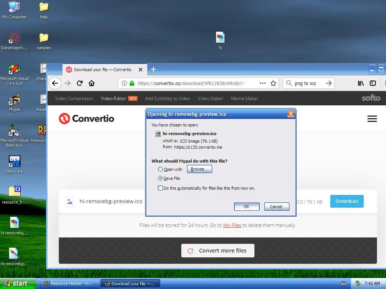Click the green padlock security icon
386x289 pixels.
coord(132,83)
